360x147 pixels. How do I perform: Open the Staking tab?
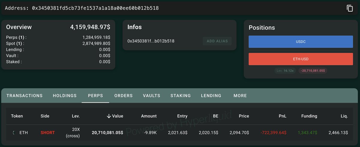(x=181, y=96)
